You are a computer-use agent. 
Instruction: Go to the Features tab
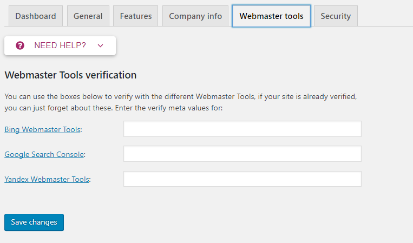[x=136, y=16]
